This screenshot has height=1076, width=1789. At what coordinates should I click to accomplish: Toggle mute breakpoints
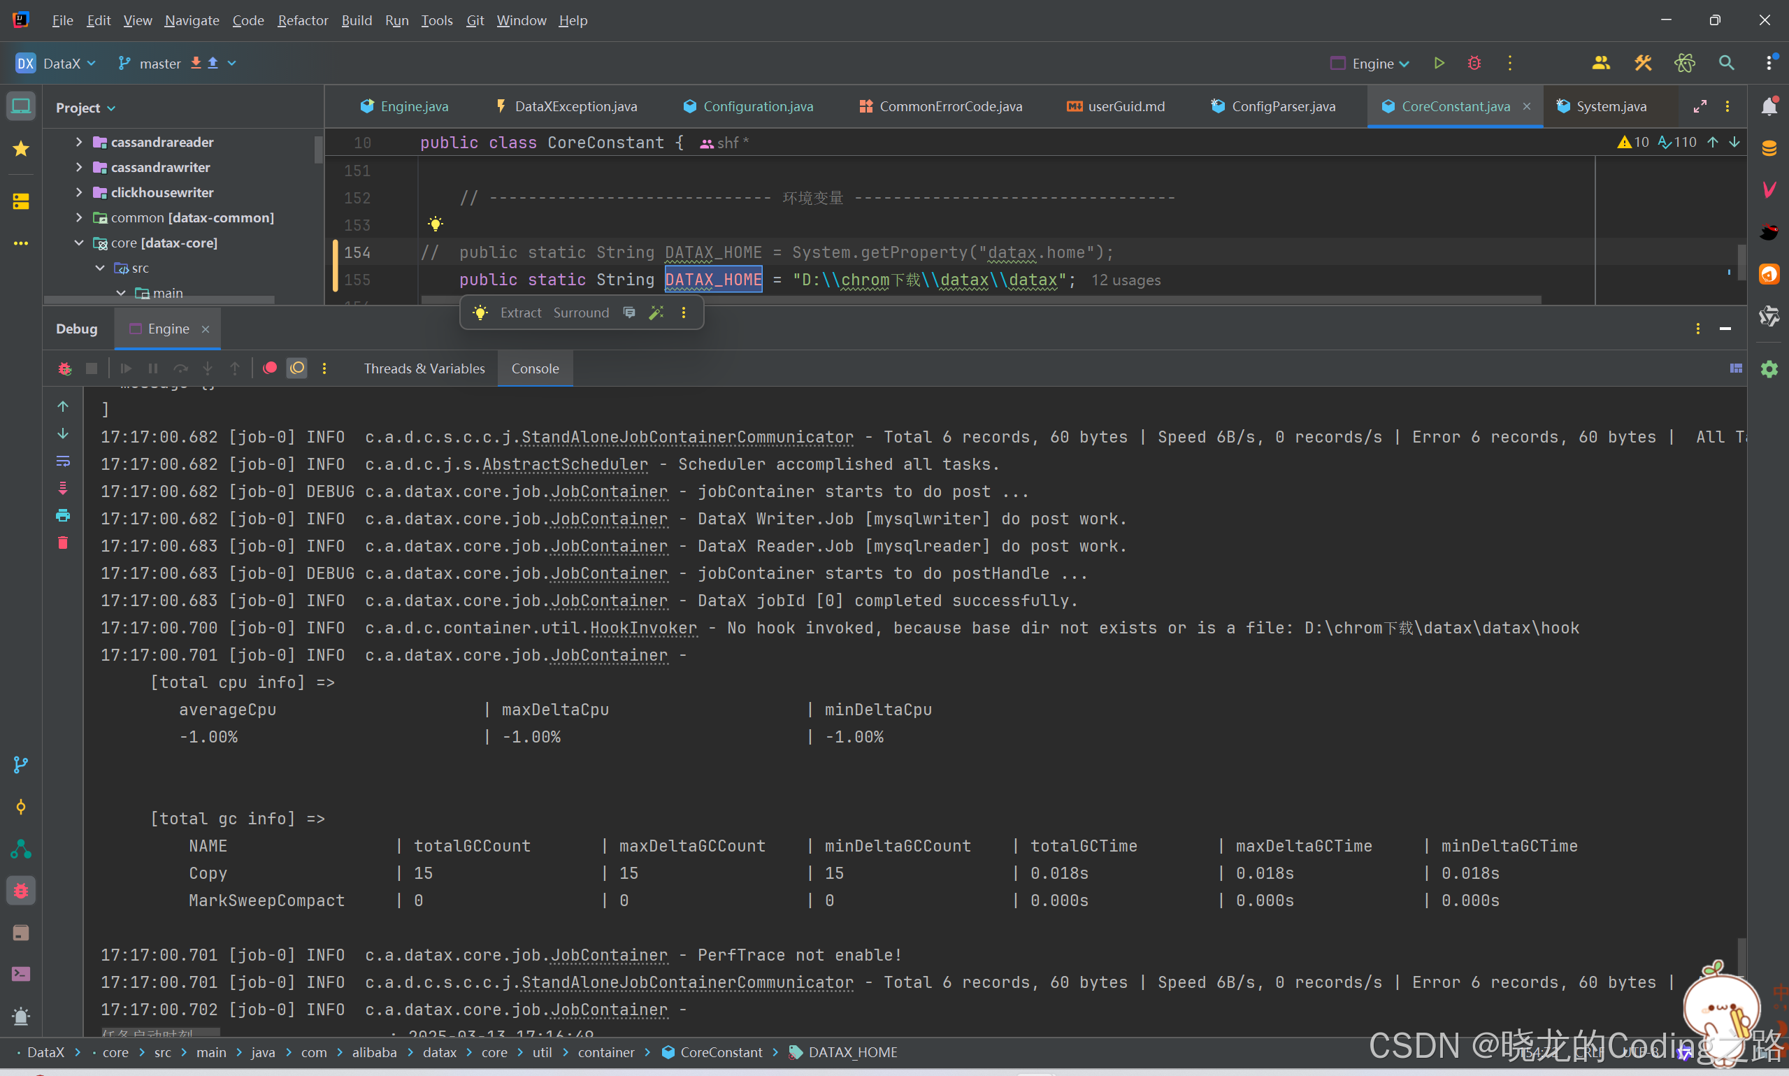tap(297, 368)
